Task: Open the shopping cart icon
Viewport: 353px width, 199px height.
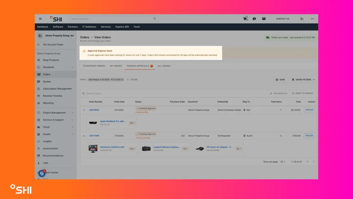Action: pyautogui.click(x=245, y=19)
